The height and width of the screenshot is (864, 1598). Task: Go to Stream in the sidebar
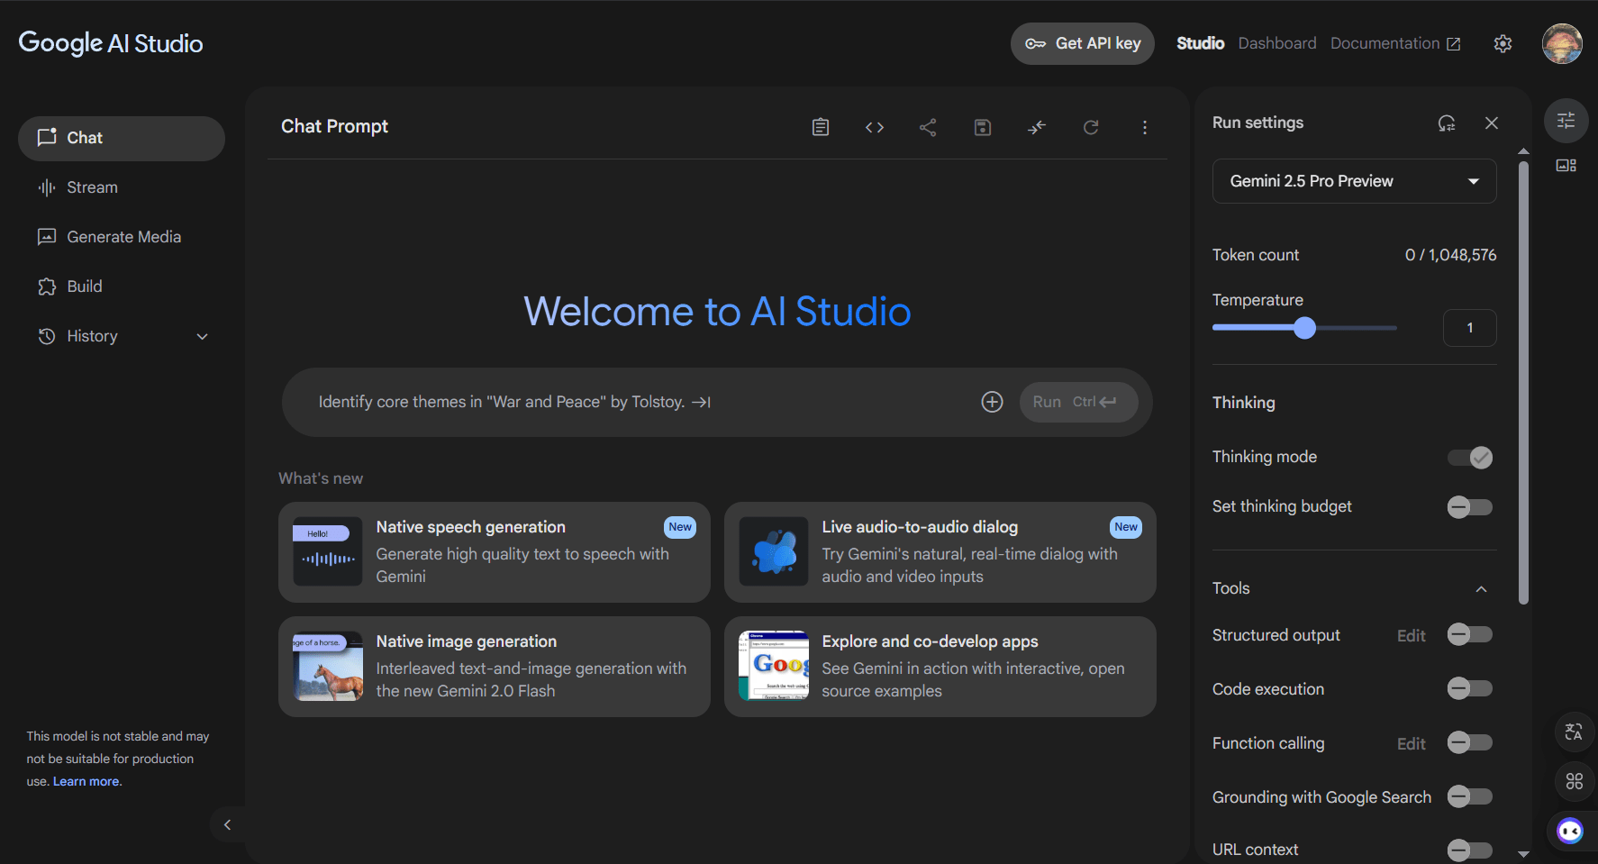122,187
